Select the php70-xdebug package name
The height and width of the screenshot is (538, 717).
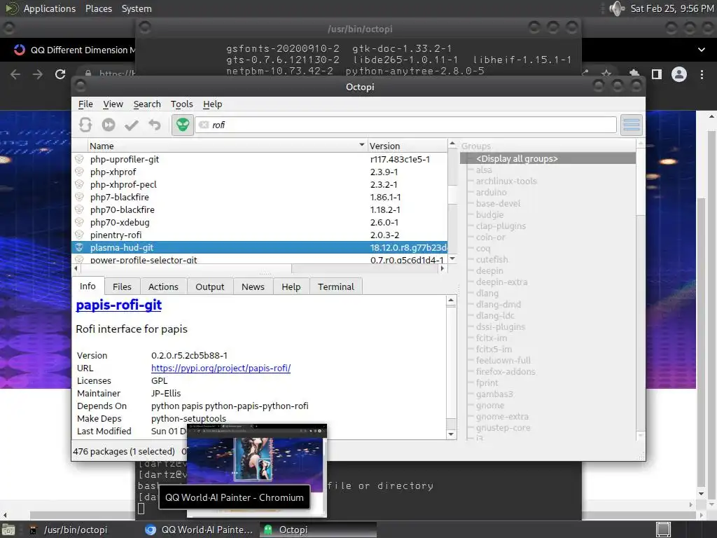tap(120, 222)
